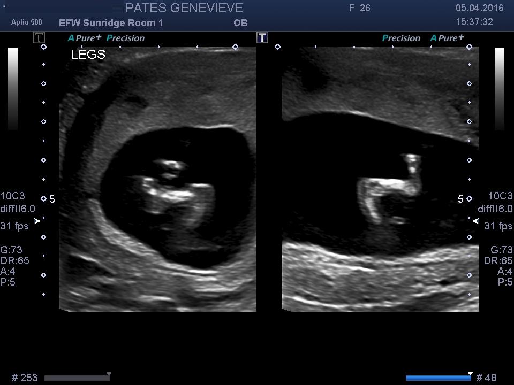Click the patient name PATES GENEVIEVE
This screenshot has width=514, height=385.
pos(184,8)
